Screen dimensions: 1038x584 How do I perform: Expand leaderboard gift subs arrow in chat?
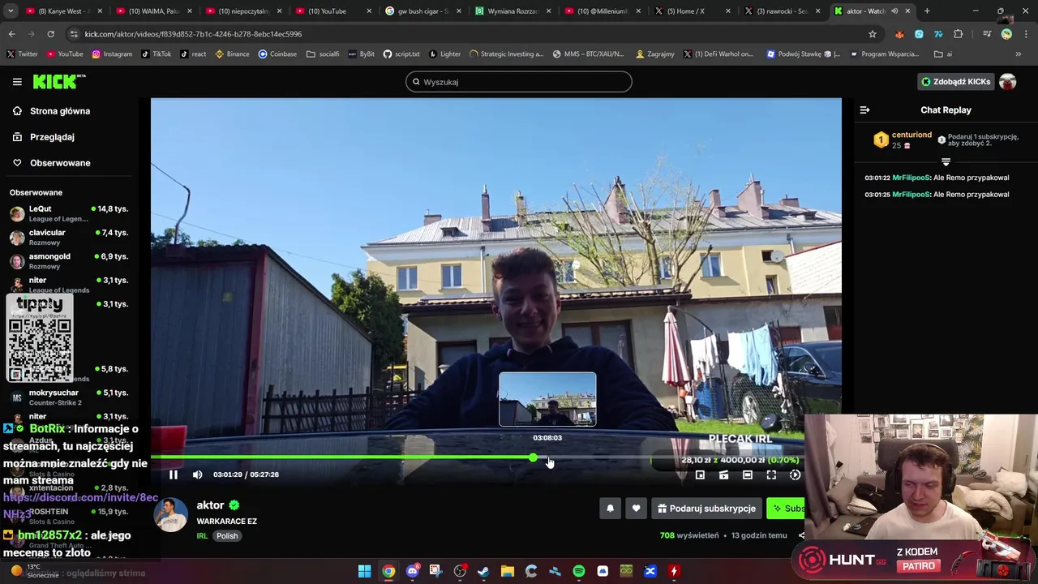pos(946,162)
